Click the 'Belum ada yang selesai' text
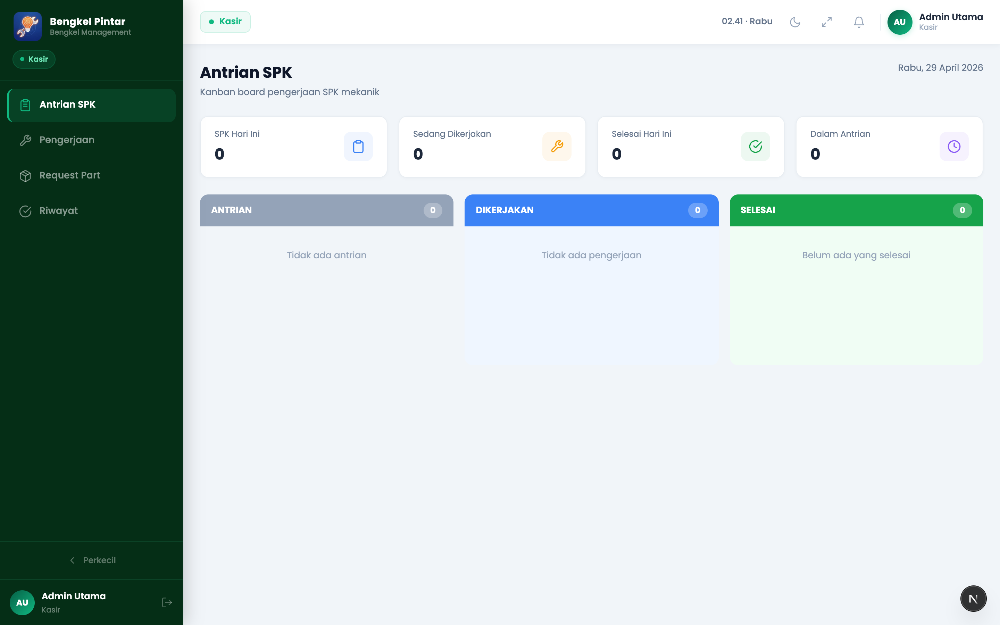This screenshot has width=1000, height=625. coord(856,255)
